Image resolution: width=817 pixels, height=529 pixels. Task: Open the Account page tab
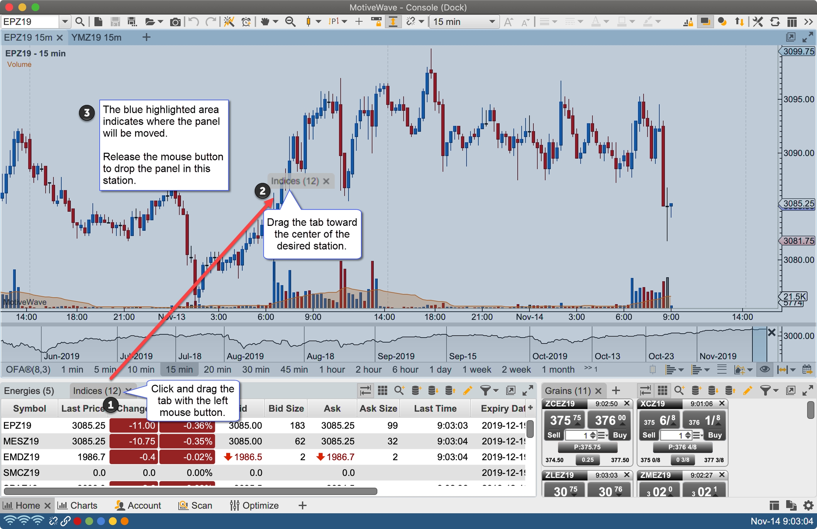(138, 505)
